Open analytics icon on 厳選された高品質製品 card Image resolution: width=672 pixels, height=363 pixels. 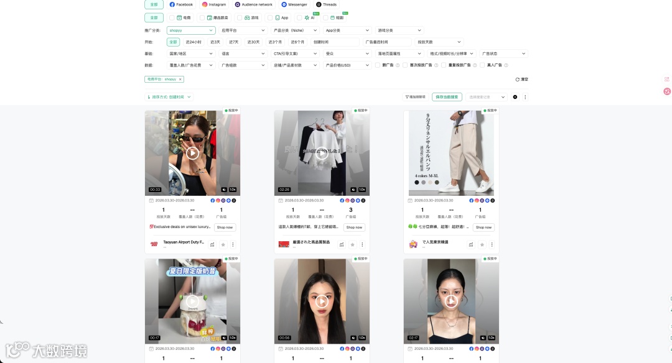342,244
